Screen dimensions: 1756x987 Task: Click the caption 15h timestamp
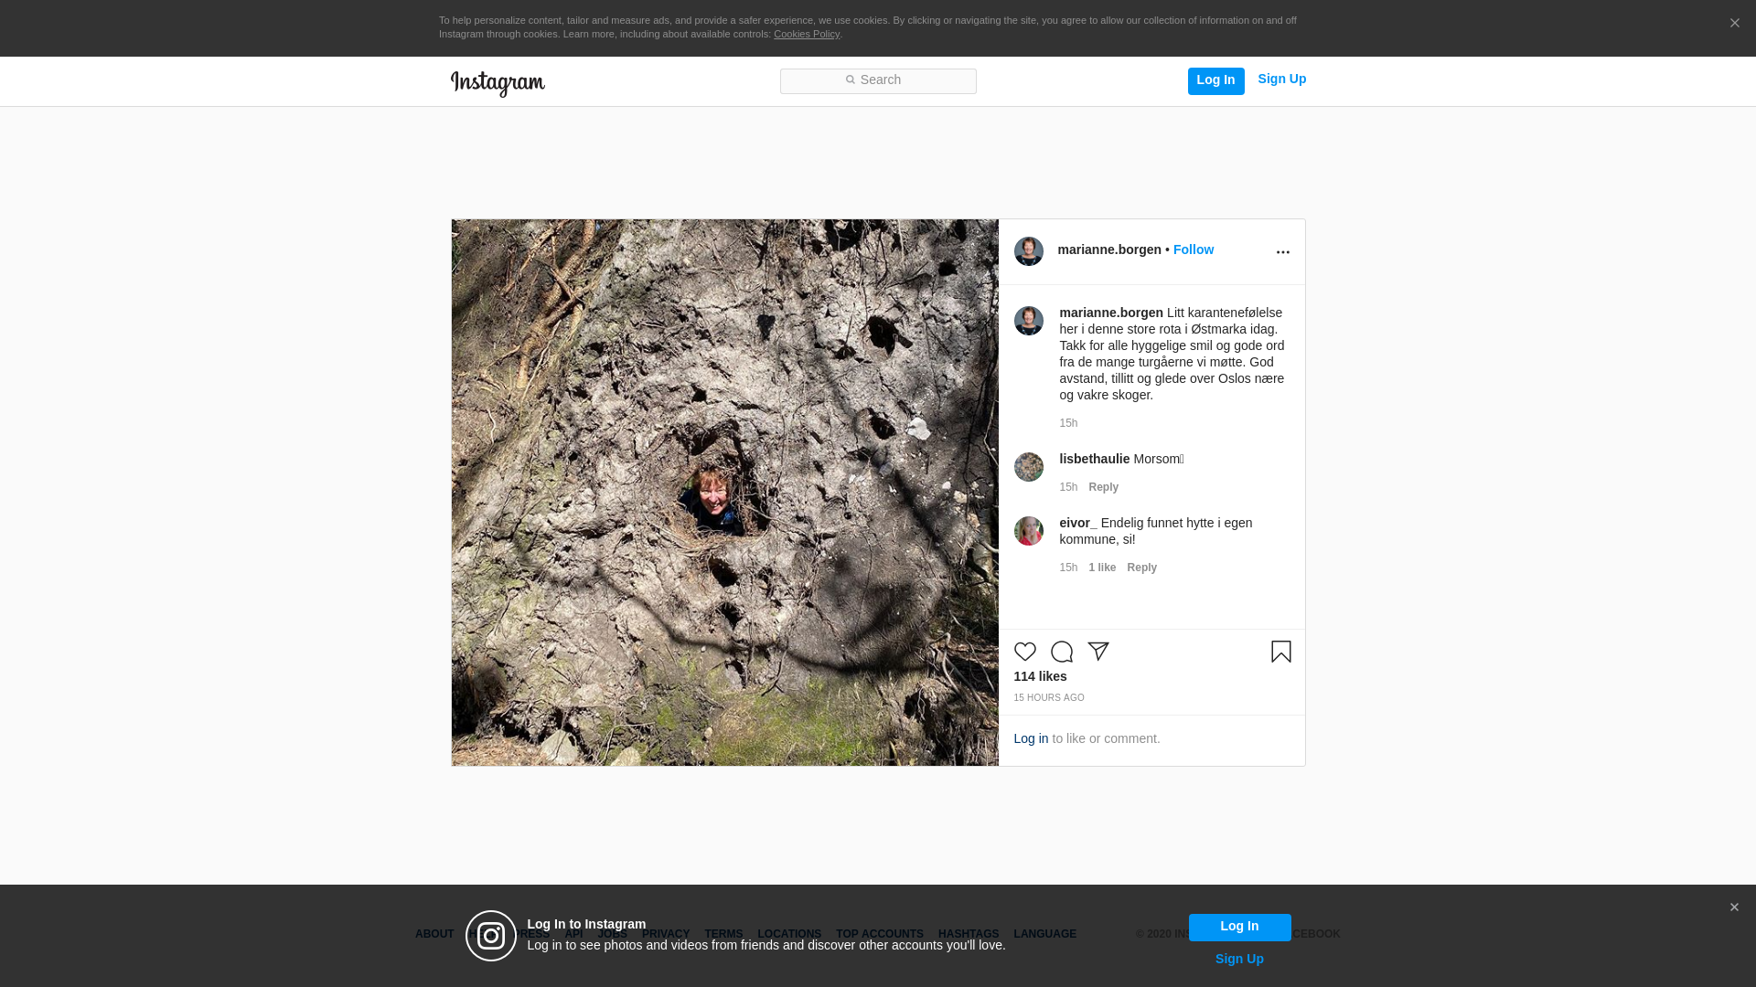click(1068, 423)
